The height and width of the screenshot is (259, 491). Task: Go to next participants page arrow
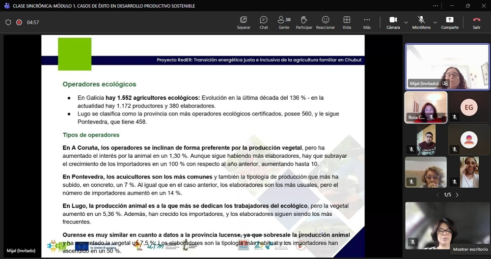point(457,195)
